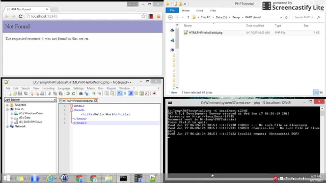Click Notepad++ Open file toolbar icon
This screenshot has width=326, height=183.
(x=15, y=94)
